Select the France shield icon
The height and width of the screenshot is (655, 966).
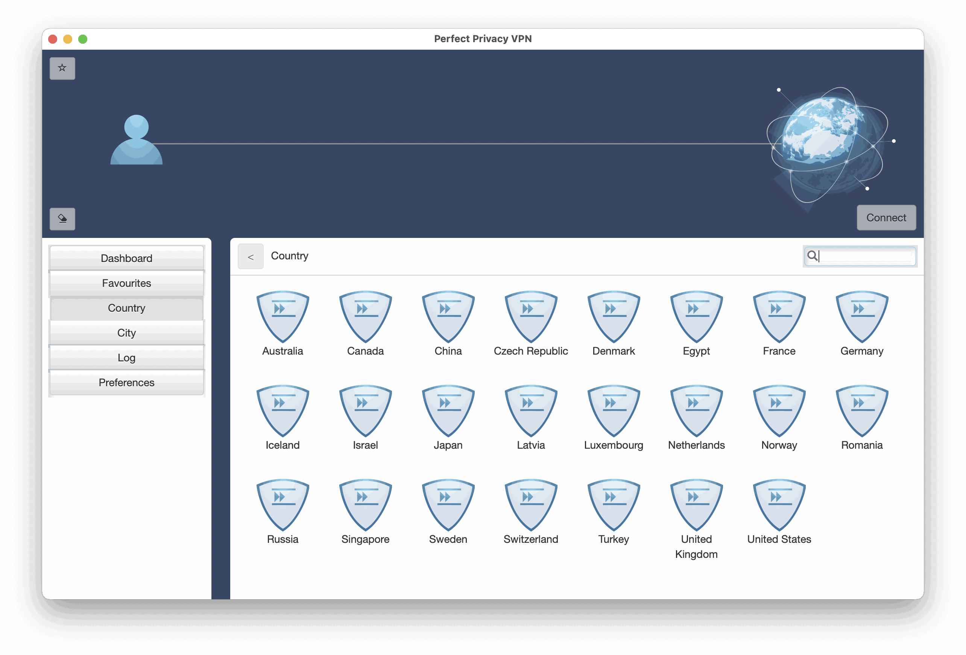779,317
